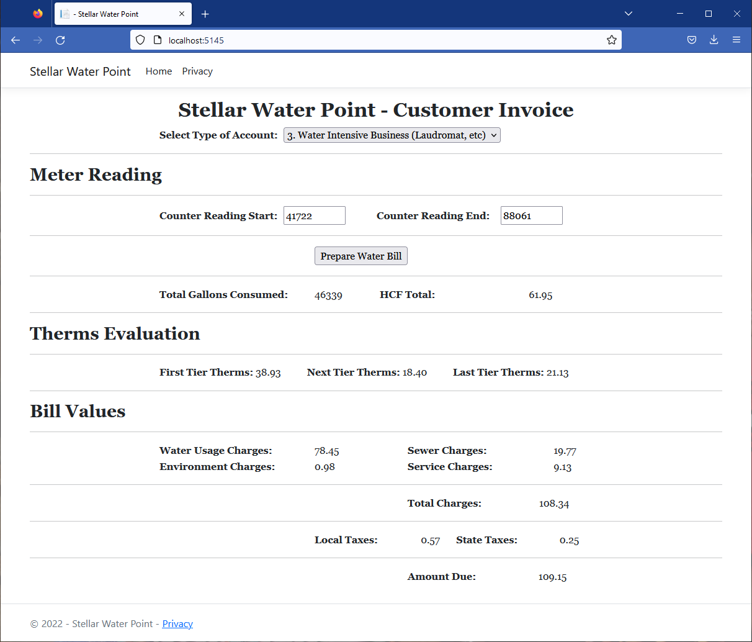Go forward to the next page
This screenshot has width=752, height=642.
[x=38, y=40]
